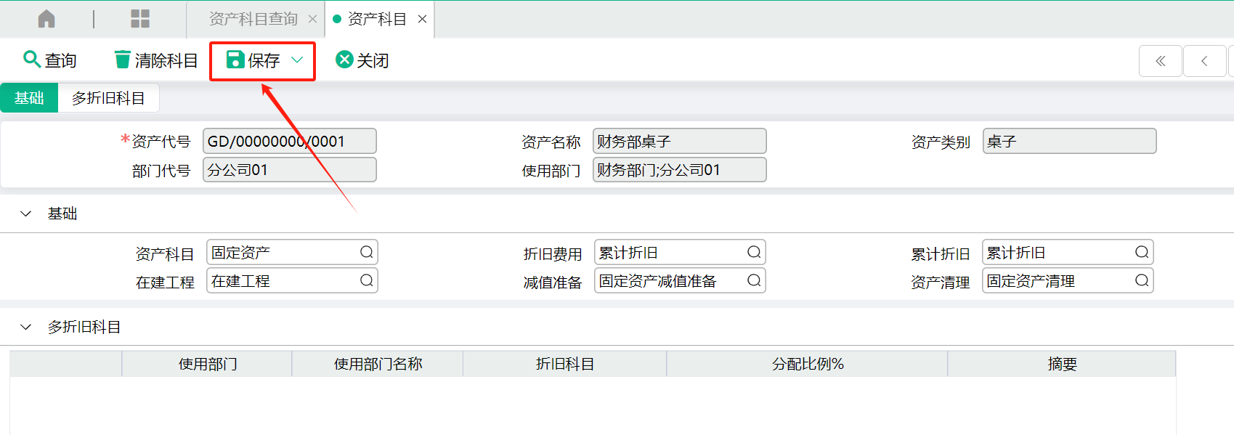Image resolution: width=1234 pixels, height=435 pixels.
Task: Click the 在建工程 input field
Action: (292, 280)
